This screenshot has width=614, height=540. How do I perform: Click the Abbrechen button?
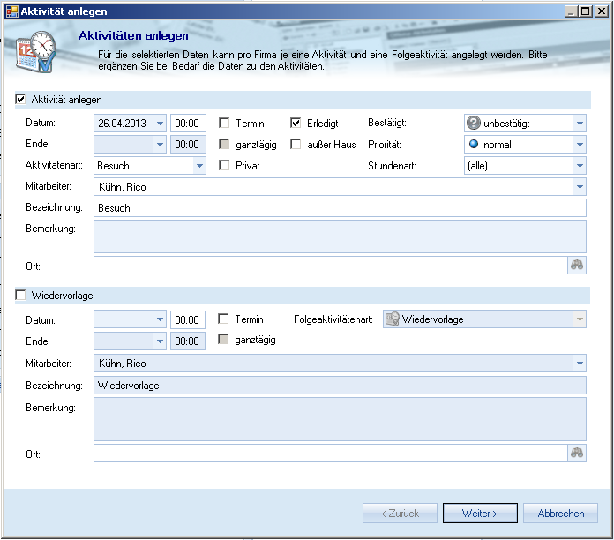coord(560,514)
